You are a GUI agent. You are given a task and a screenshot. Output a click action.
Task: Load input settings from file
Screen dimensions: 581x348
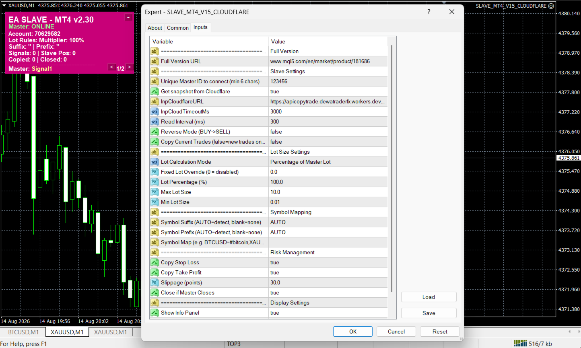coord(429,297)
